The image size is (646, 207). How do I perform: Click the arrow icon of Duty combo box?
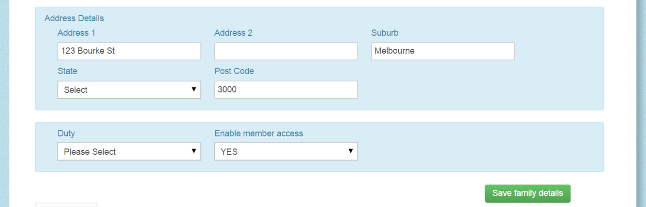pyautogui.click(x=194, y=151)
